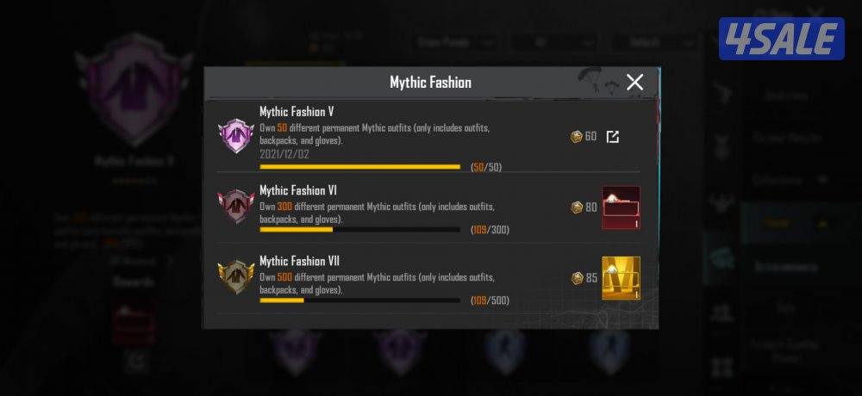Screen dimensions: 862x396
Task: Click the 109/500 progress bar
Action: [x=360, y=300]
